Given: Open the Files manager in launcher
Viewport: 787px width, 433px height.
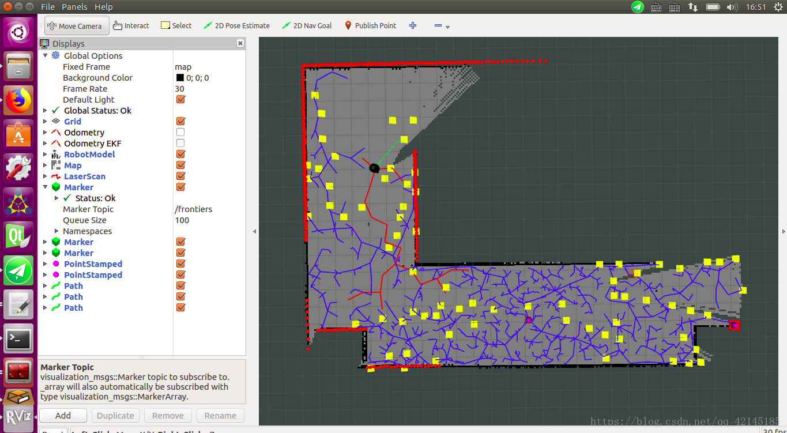Looking at the screenshot, I should (19, 66).
